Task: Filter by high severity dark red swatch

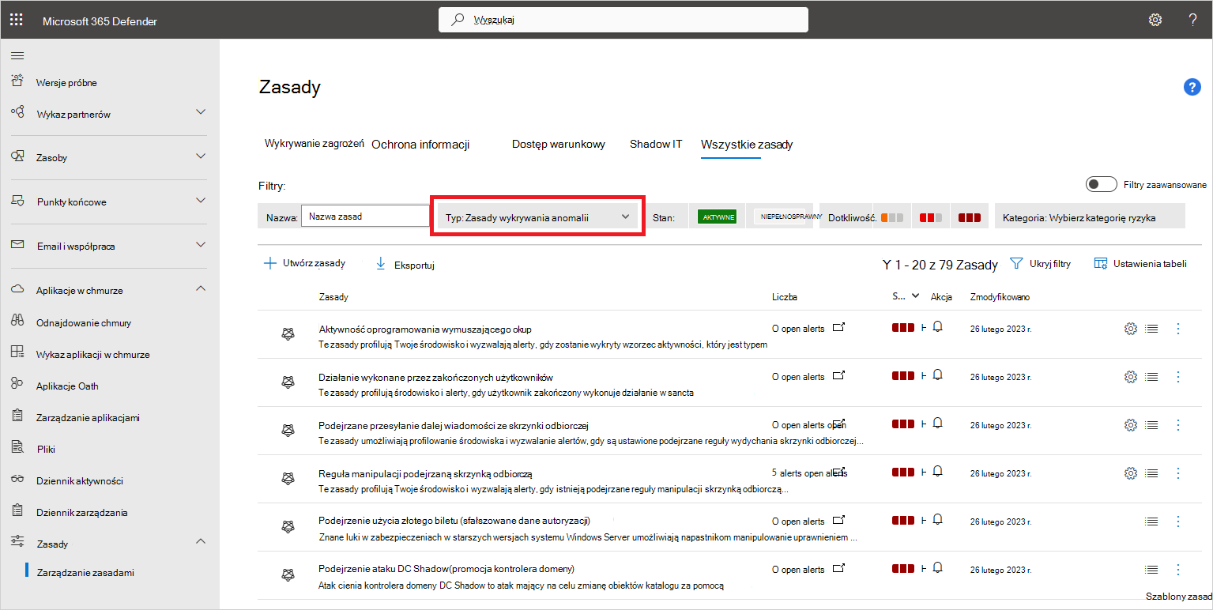Action: (970, 217)
